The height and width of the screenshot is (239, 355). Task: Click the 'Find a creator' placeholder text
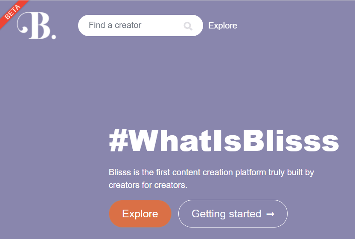click(x=115, y=26)
